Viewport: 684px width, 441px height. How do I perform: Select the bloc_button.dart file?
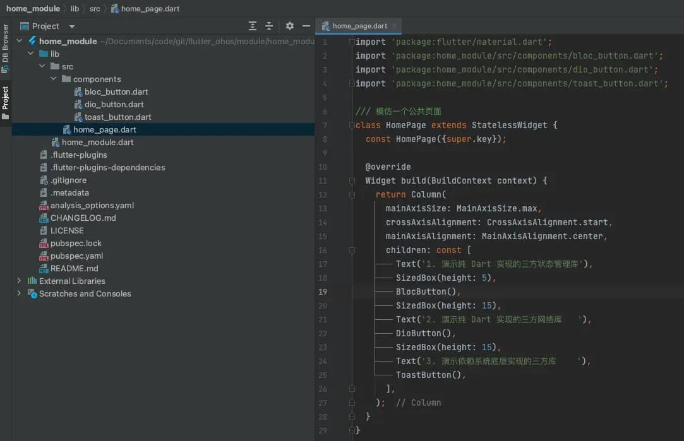tap(116, 91)
